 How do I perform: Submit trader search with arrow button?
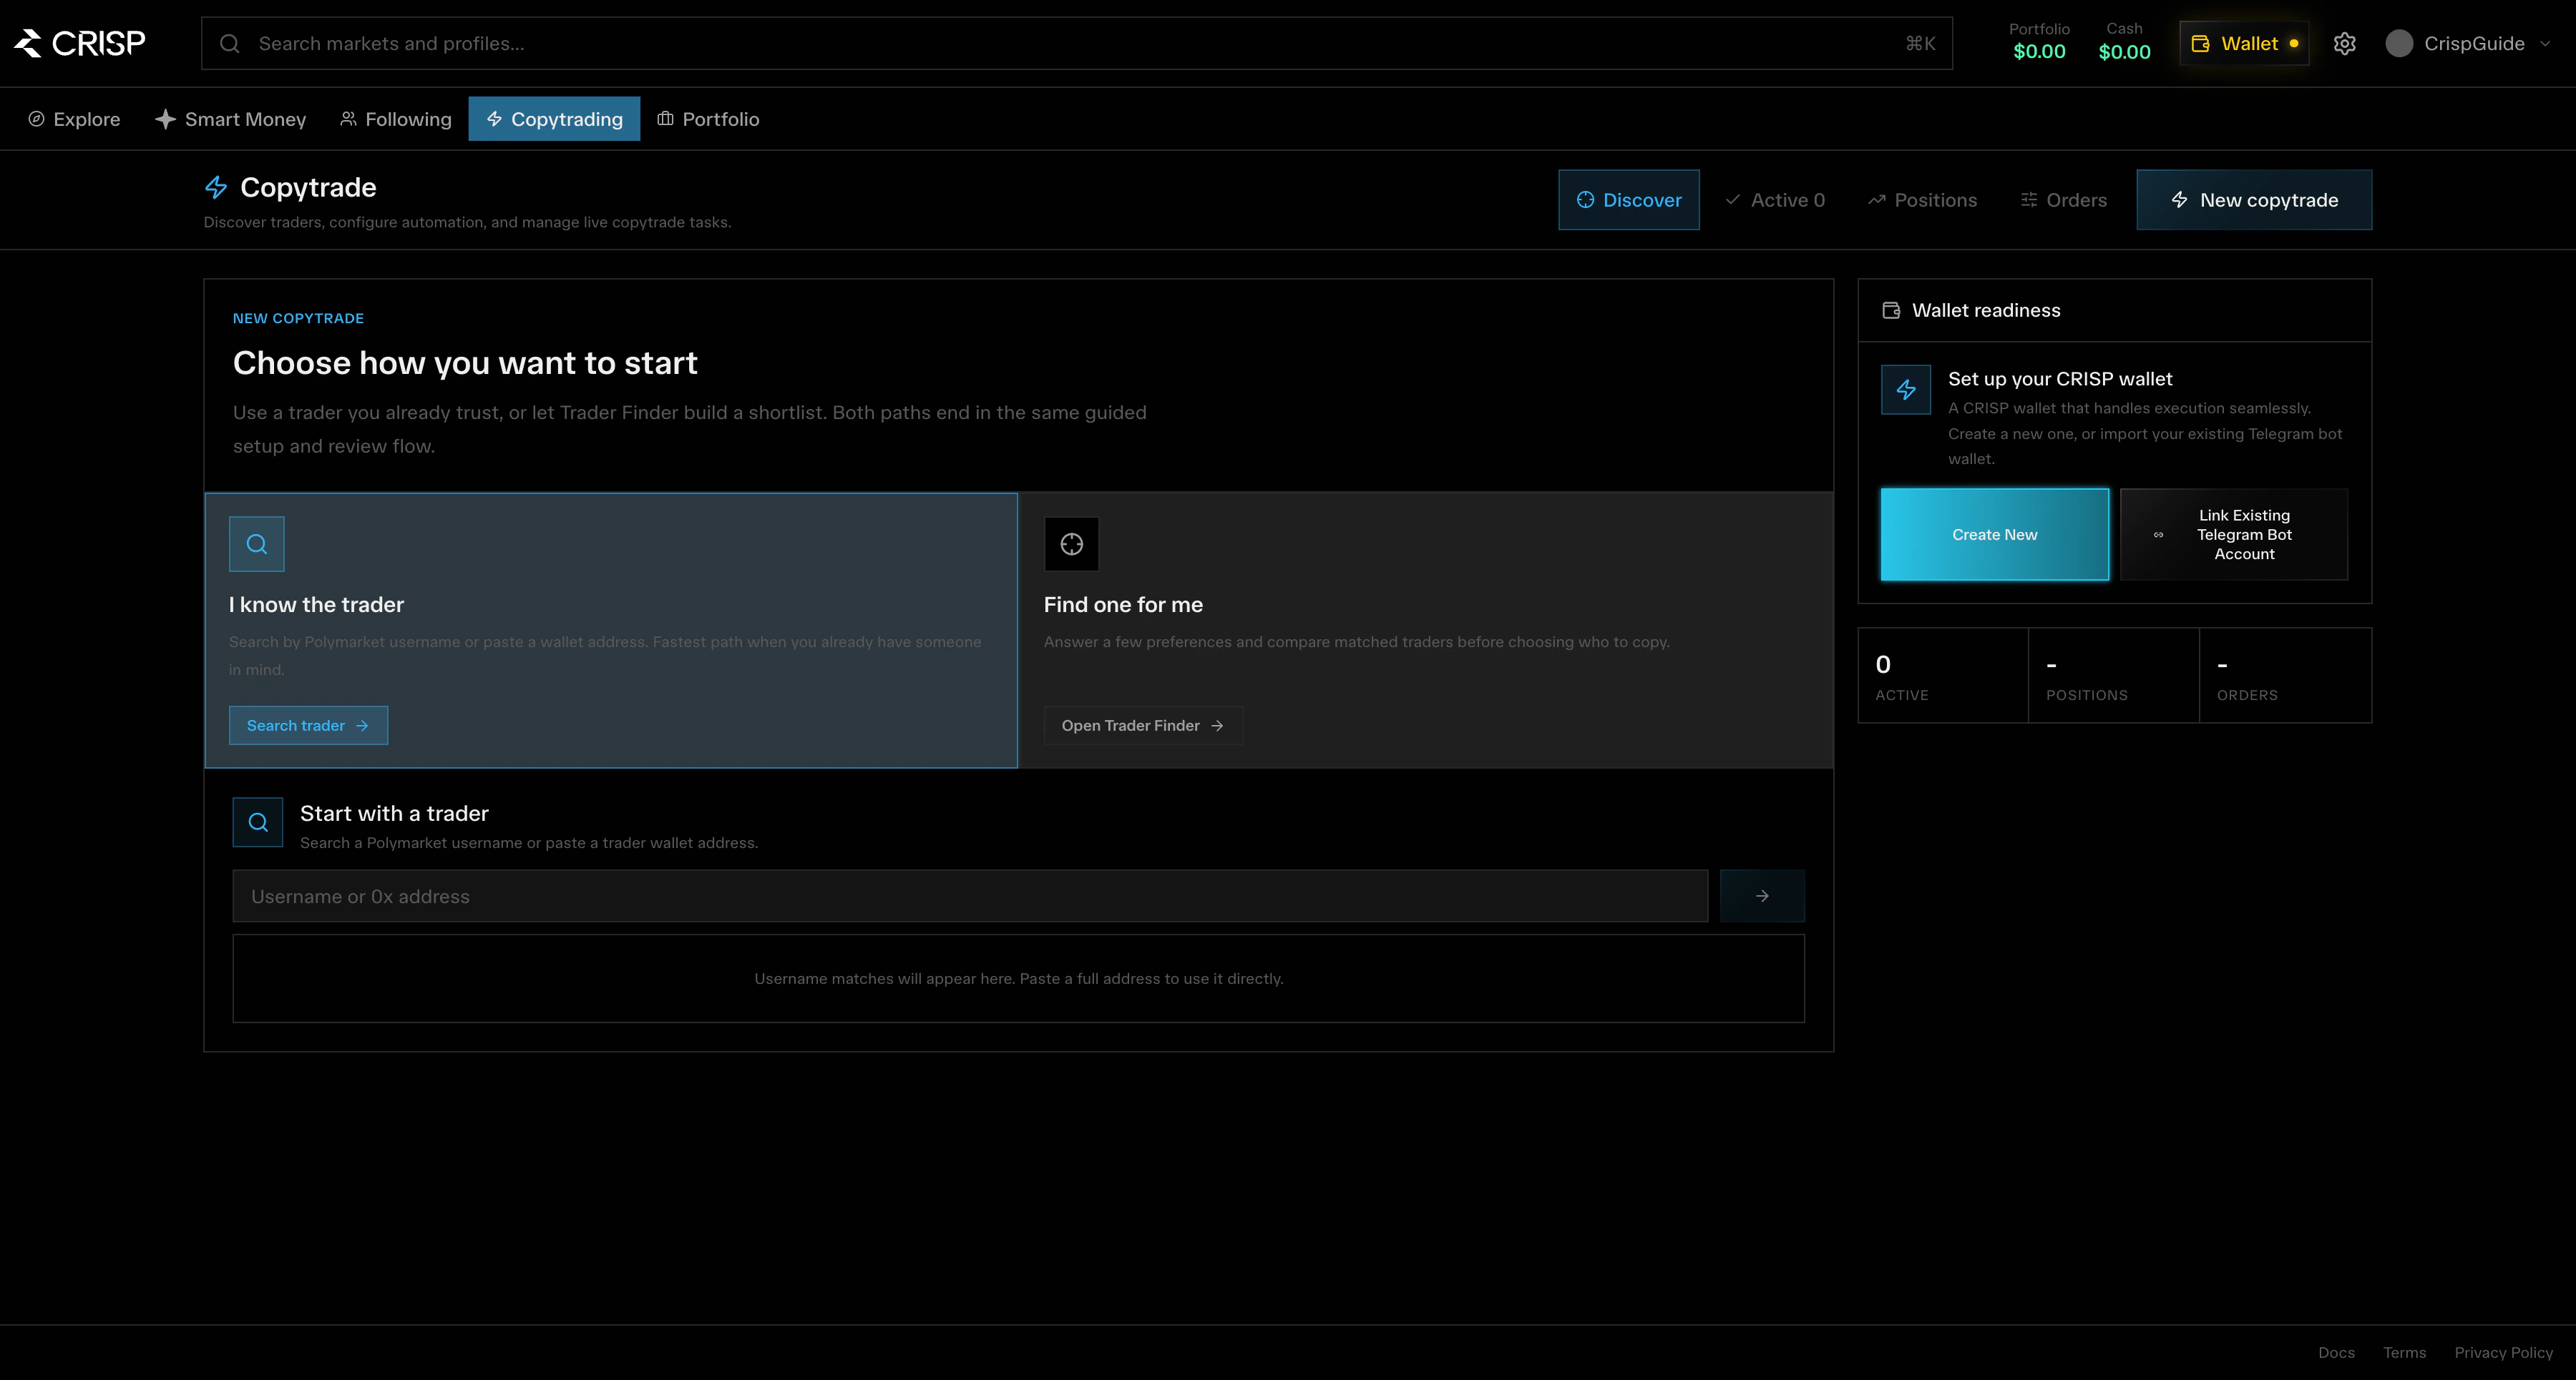point(1762,897)
